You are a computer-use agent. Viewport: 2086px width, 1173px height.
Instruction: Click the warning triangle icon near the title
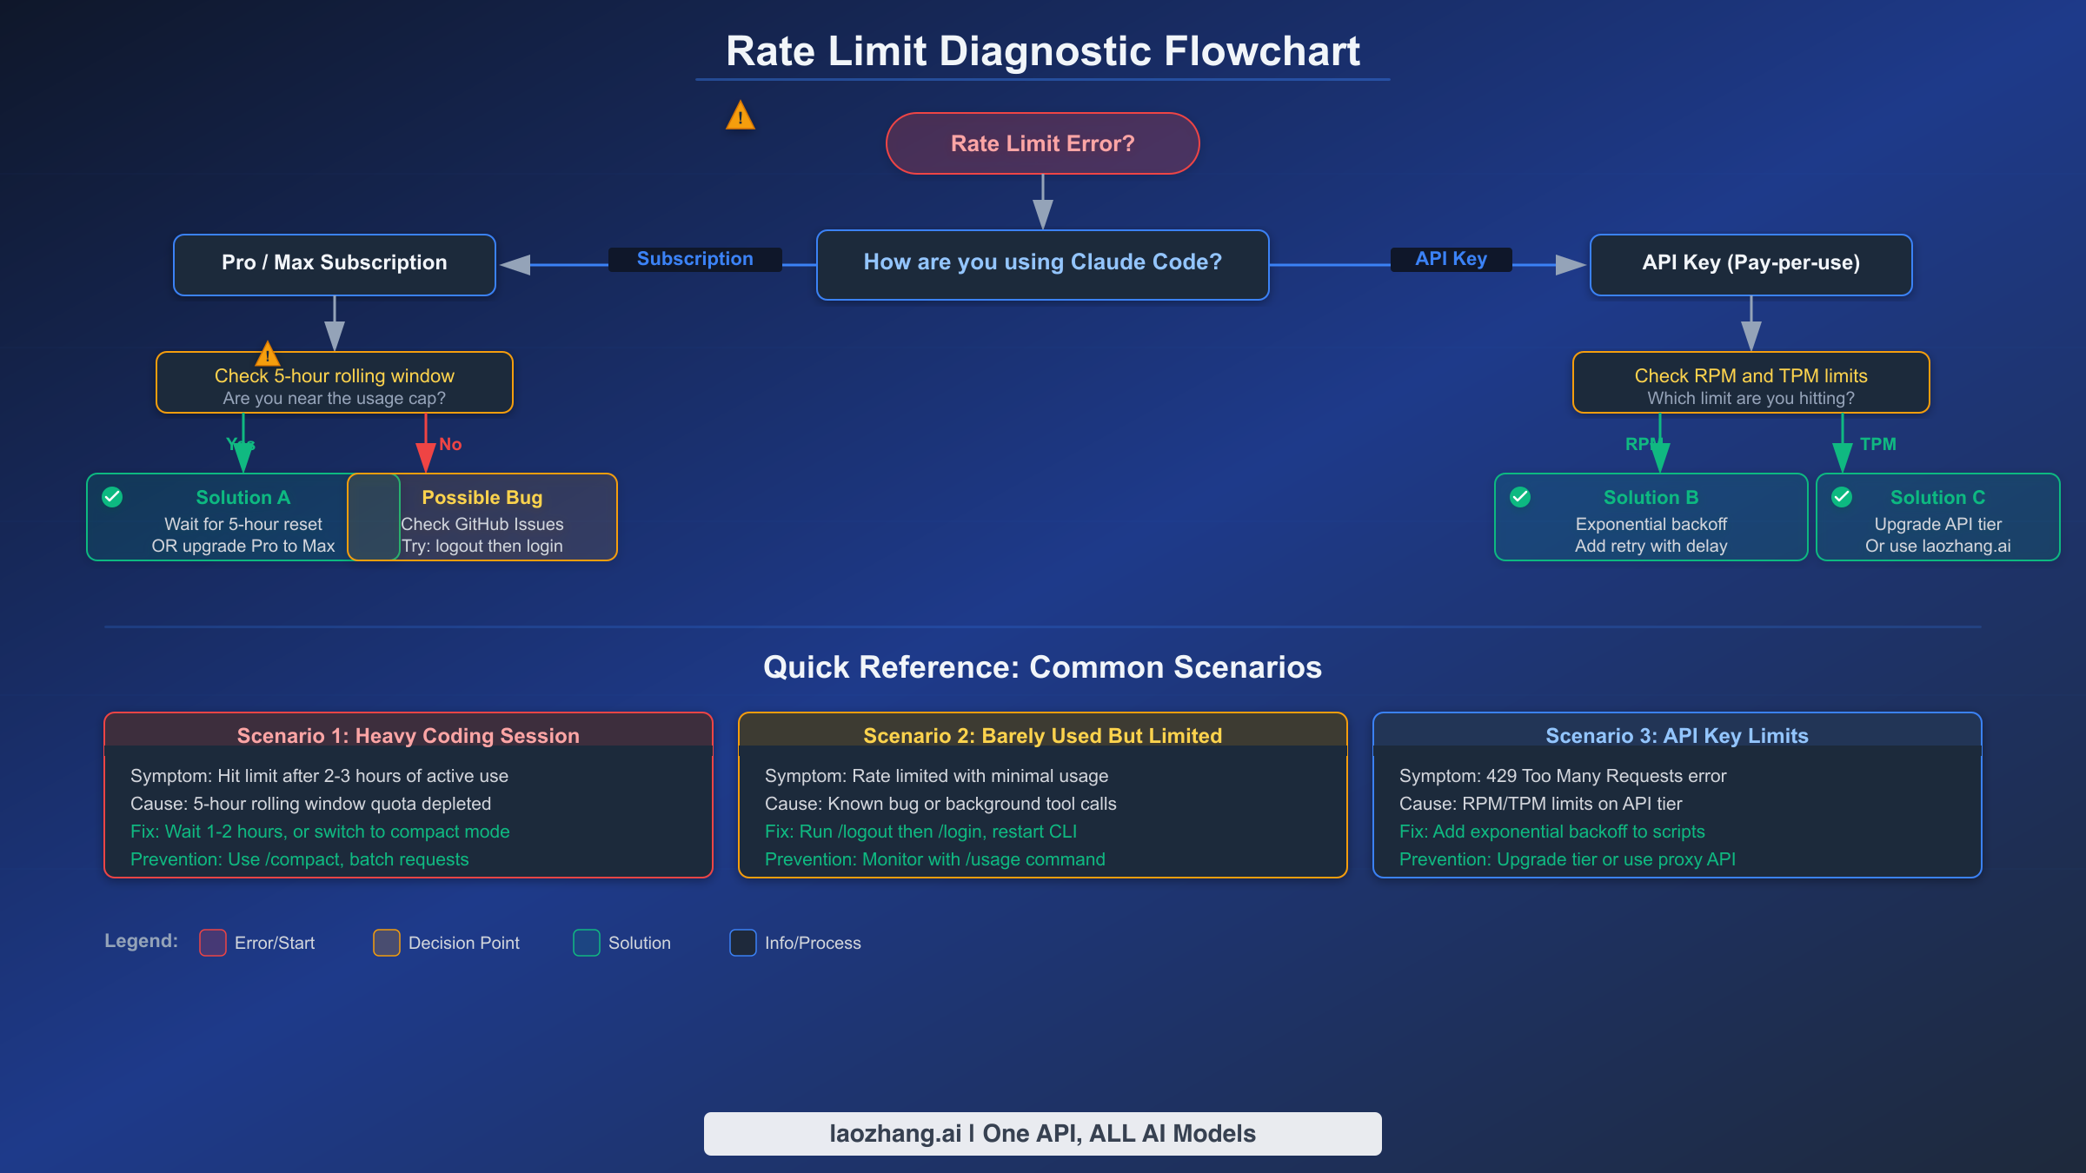click(x=738, y=114)
